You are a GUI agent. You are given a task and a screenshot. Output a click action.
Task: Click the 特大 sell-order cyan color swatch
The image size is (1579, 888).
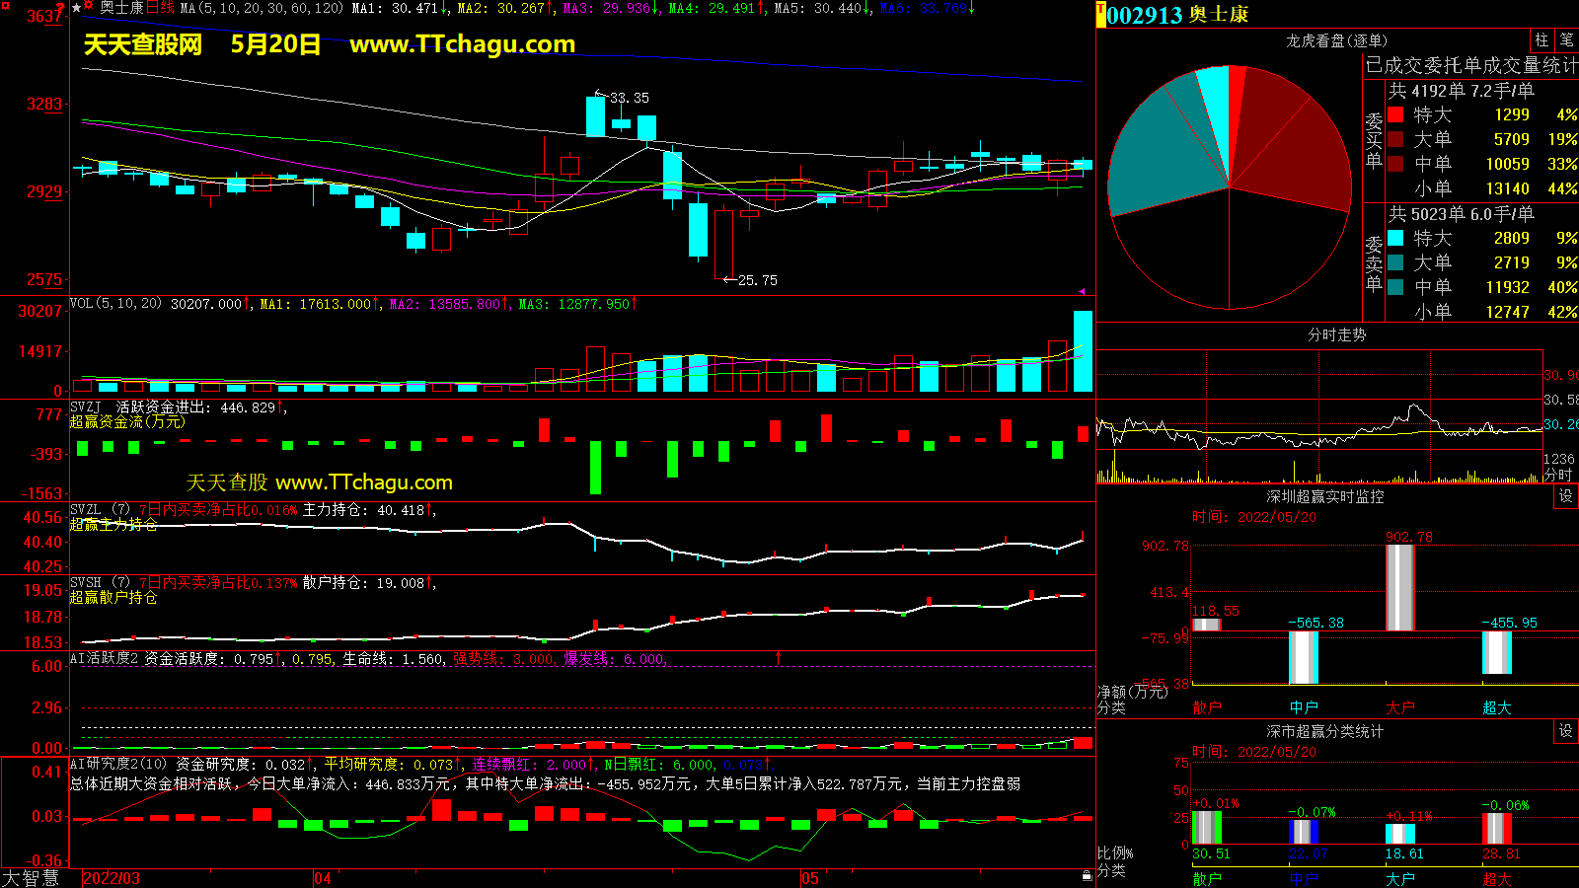1395,238
